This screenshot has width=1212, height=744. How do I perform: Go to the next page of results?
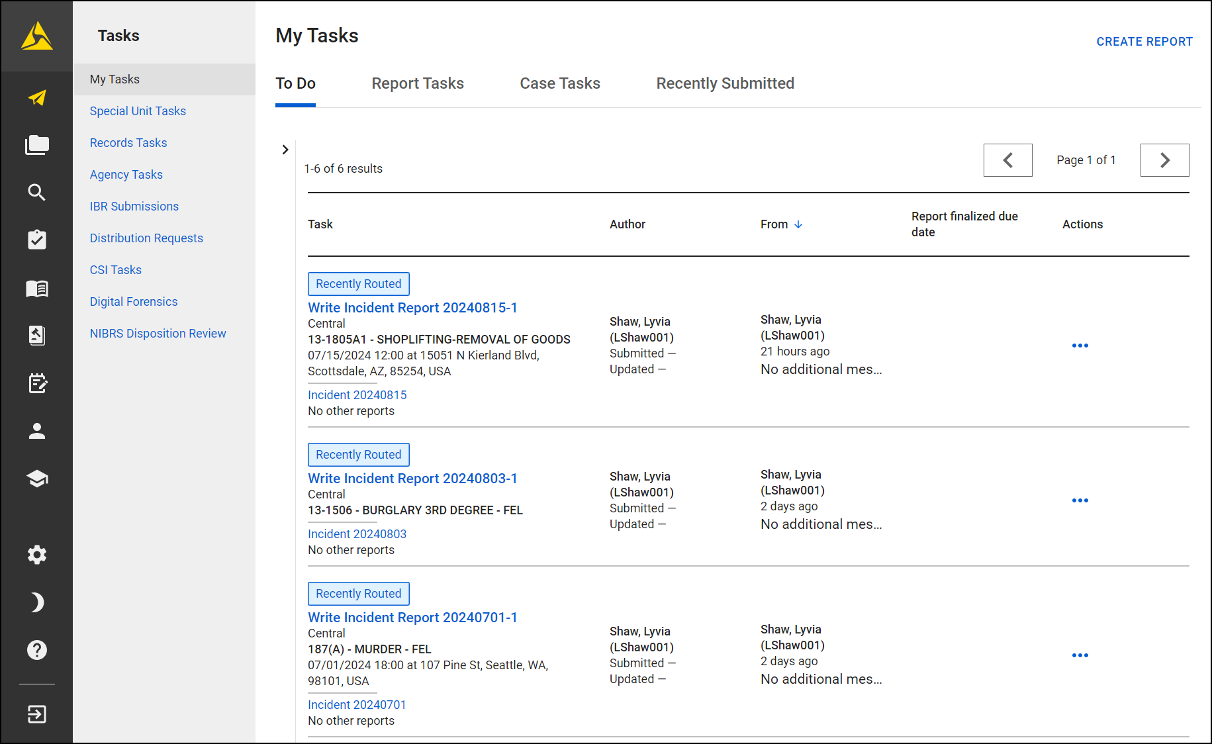(x=1164, y=160)
